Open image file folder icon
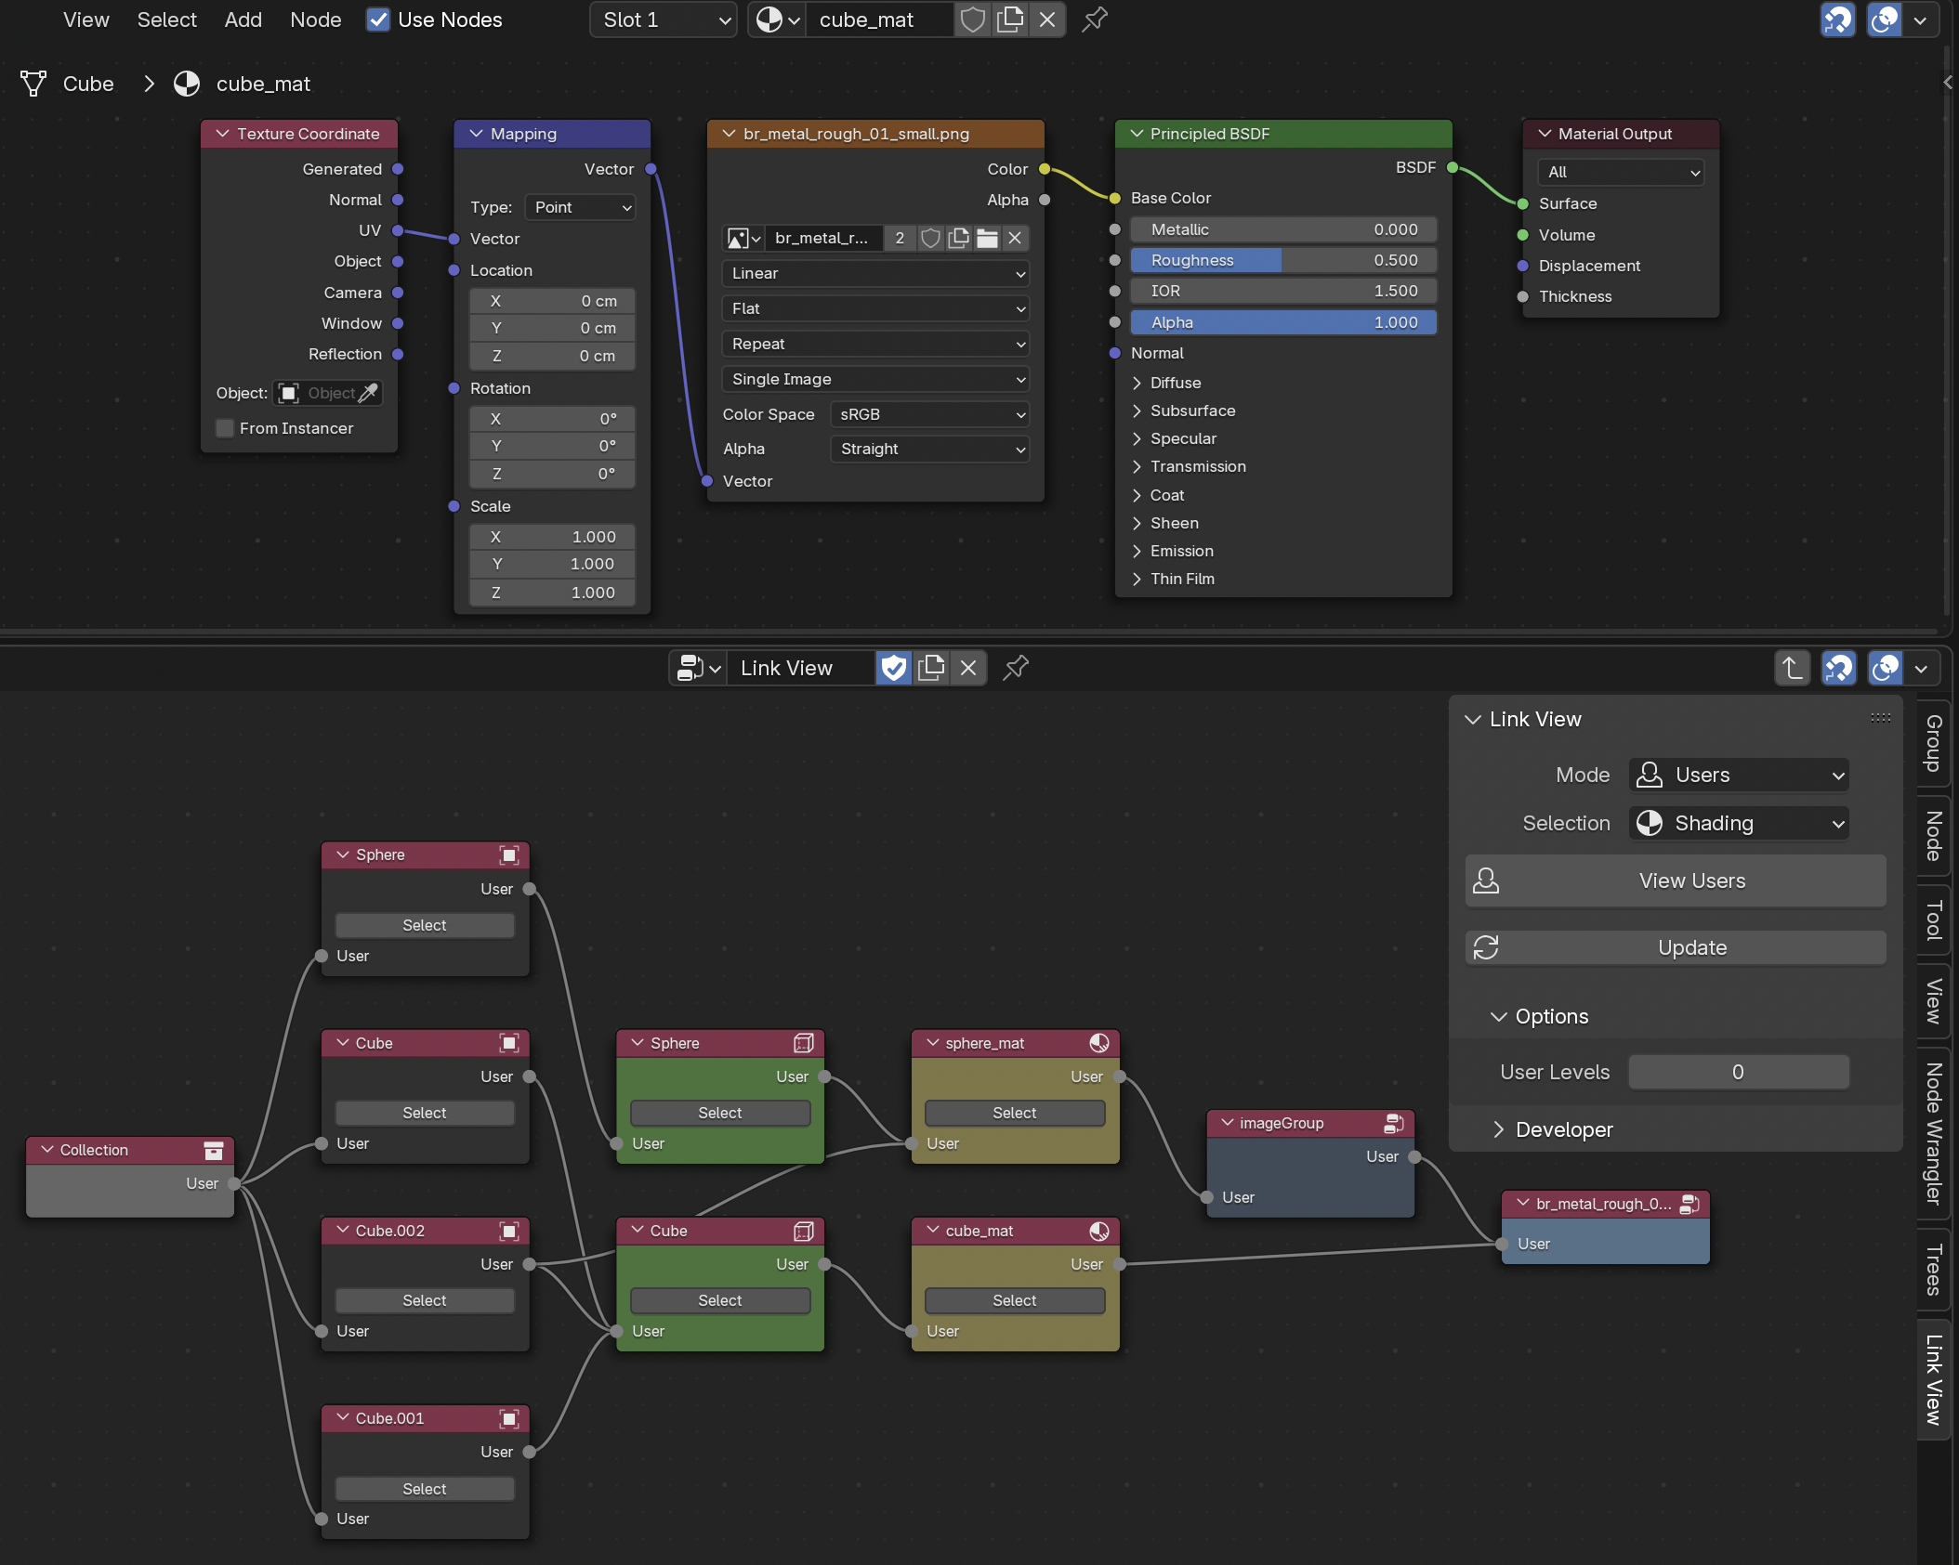The image size is (1959, 1565). (x=987, y=239)
